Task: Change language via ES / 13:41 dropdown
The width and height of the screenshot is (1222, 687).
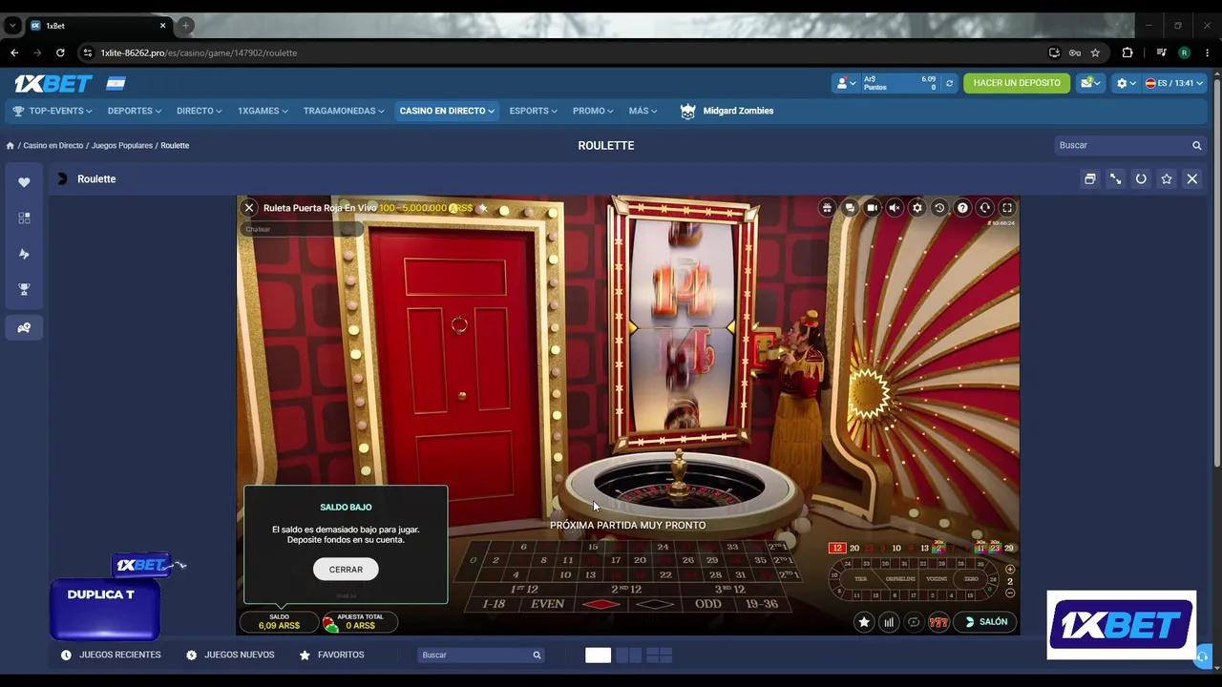Action: pyautogui.click(x=1174, y=83)
